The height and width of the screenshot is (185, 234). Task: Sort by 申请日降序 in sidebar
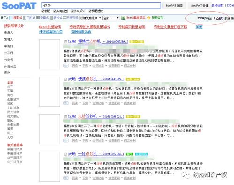15,149
